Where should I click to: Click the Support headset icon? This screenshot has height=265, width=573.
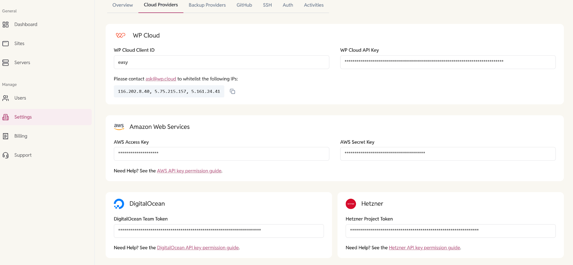point(5,155)
